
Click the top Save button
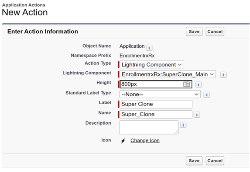[x=194, y=32]
